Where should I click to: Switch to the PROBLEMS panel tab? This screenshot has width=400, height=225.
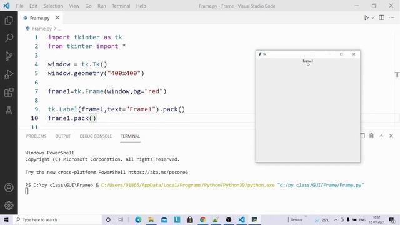tap(36, 136)
